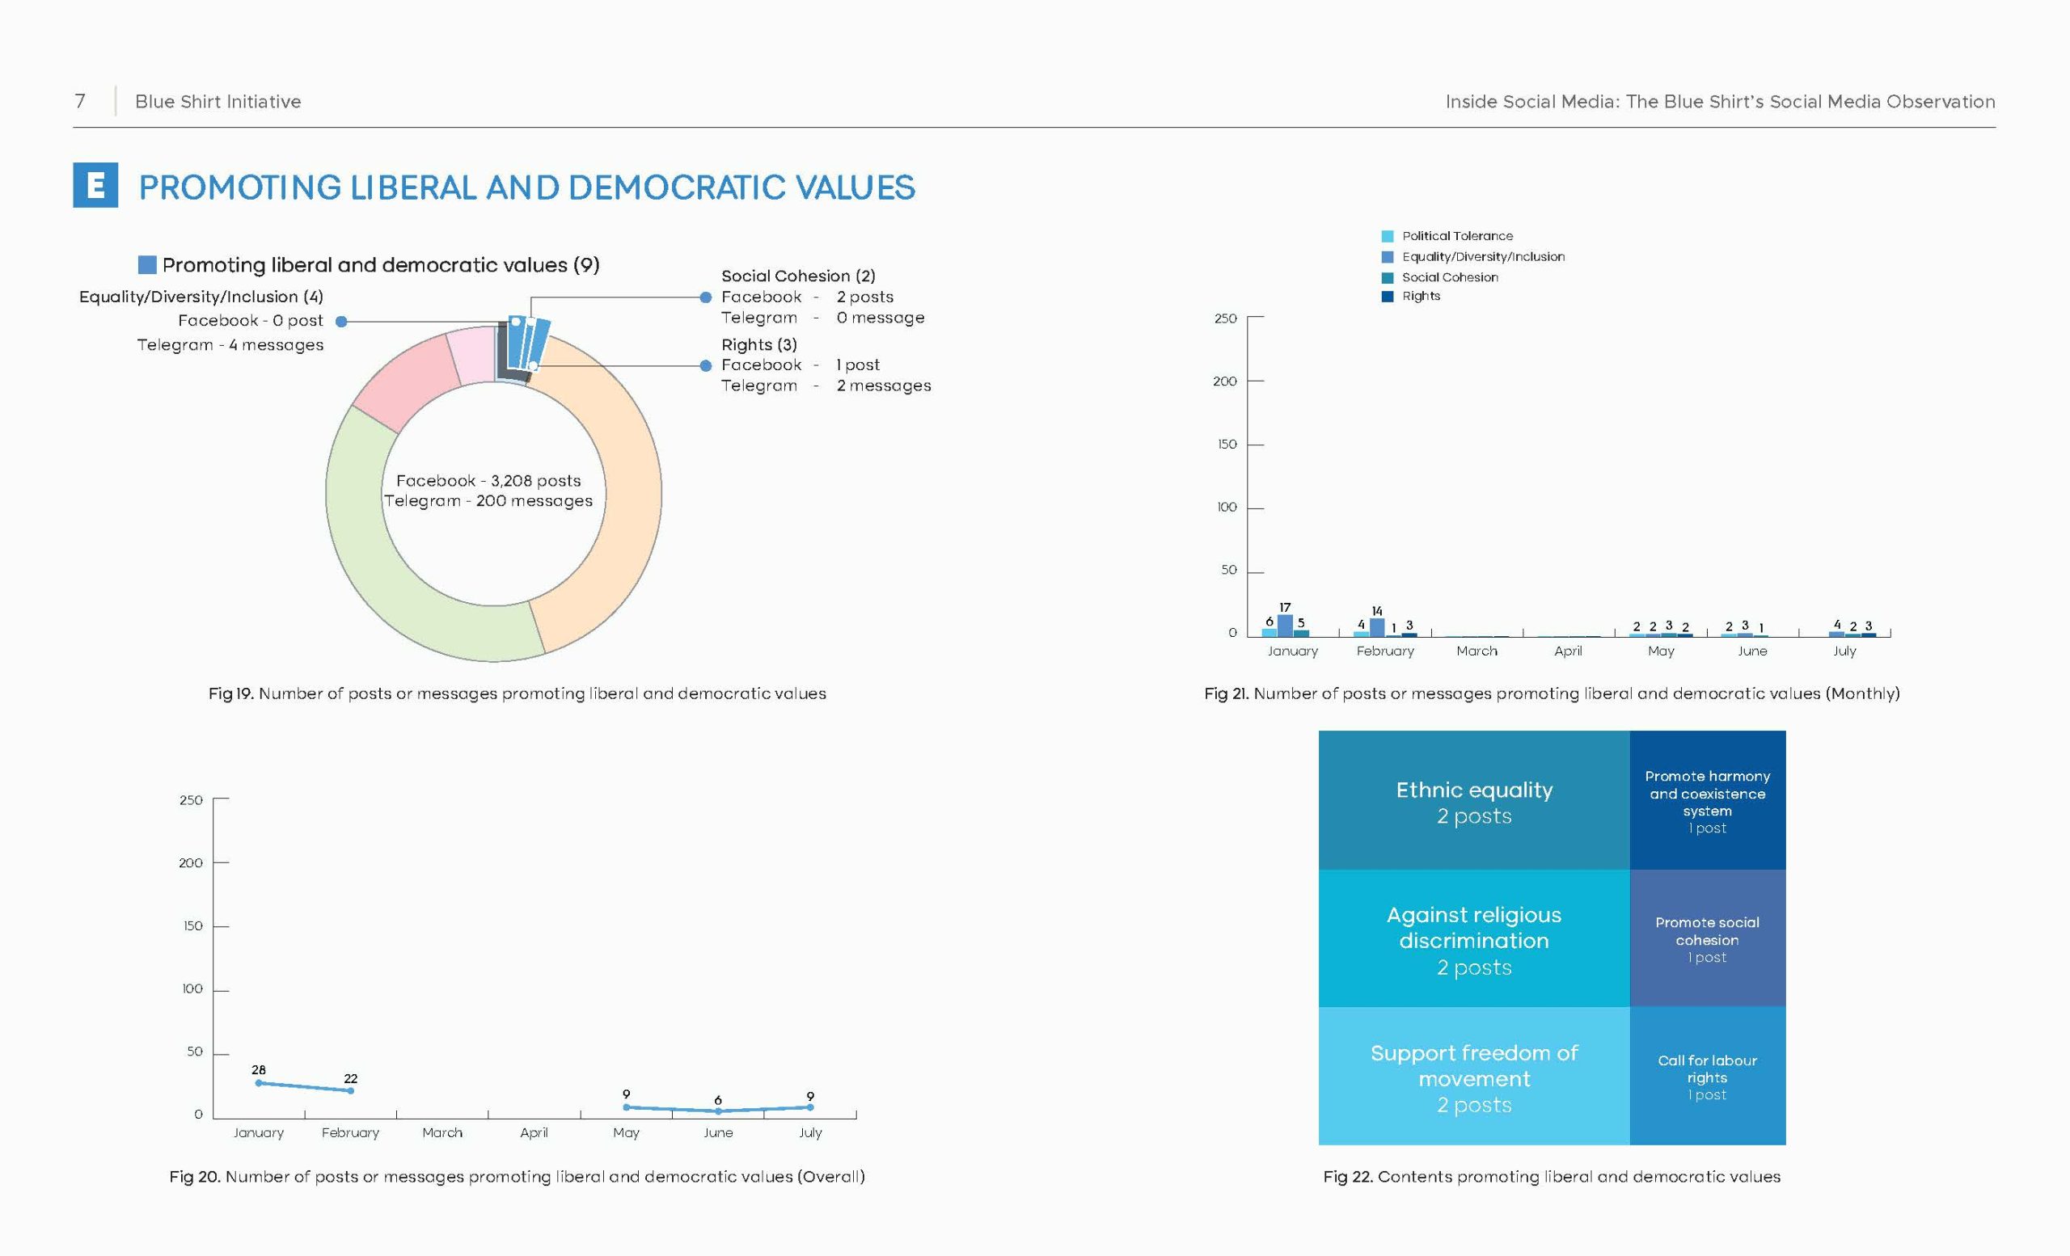Click the February bar labeled 14
This screenshot has height=1256, width=2070.
[x=1377, y=627]
